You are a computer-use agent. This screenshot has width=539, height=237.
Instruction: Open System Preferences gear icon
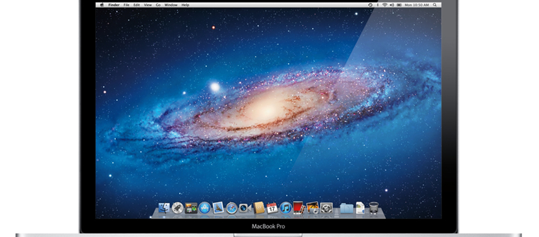click(326, 208)
